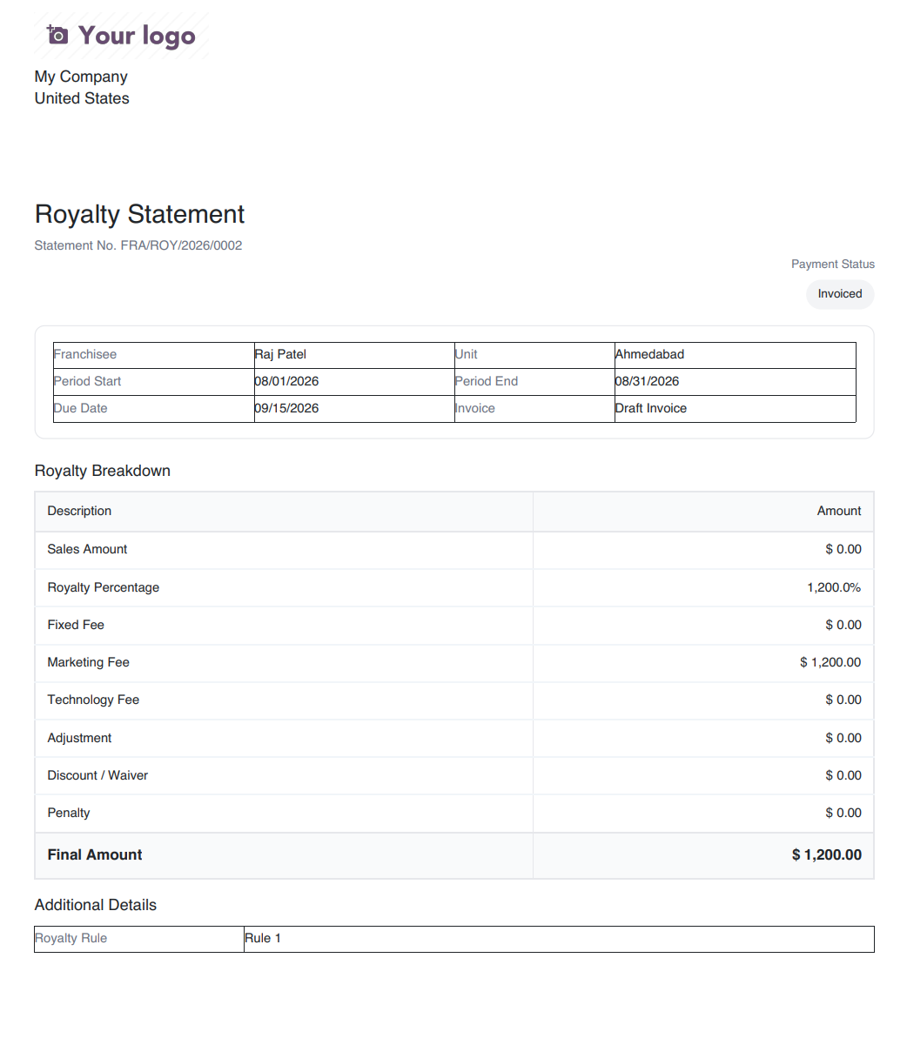
Task: Click period start date 08/01/2026
Action: coord(286,381)
